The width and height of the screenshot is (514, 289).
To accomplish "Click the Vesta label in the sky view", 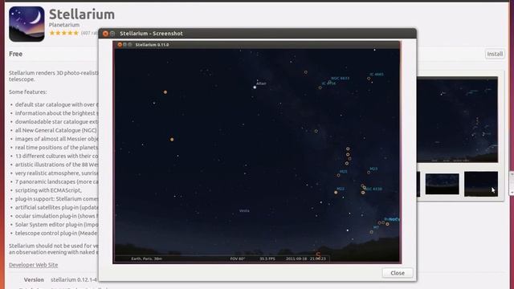I will [244, 210].
